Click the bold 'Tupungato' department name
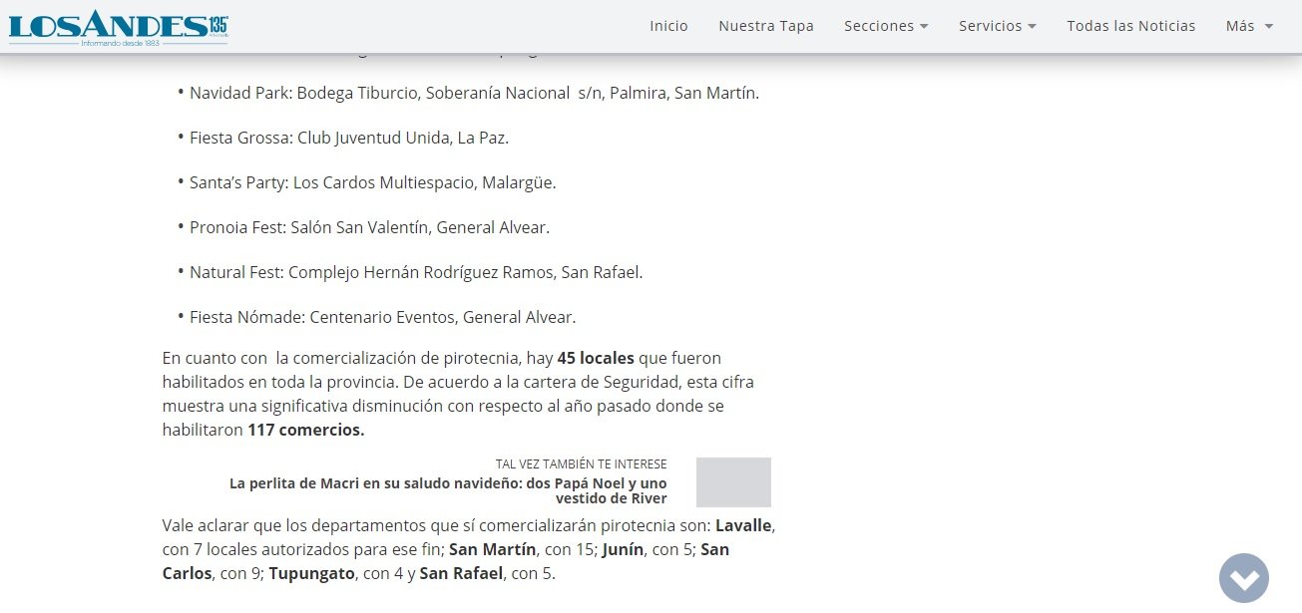 pyautogui.click(x=312, y=573)
